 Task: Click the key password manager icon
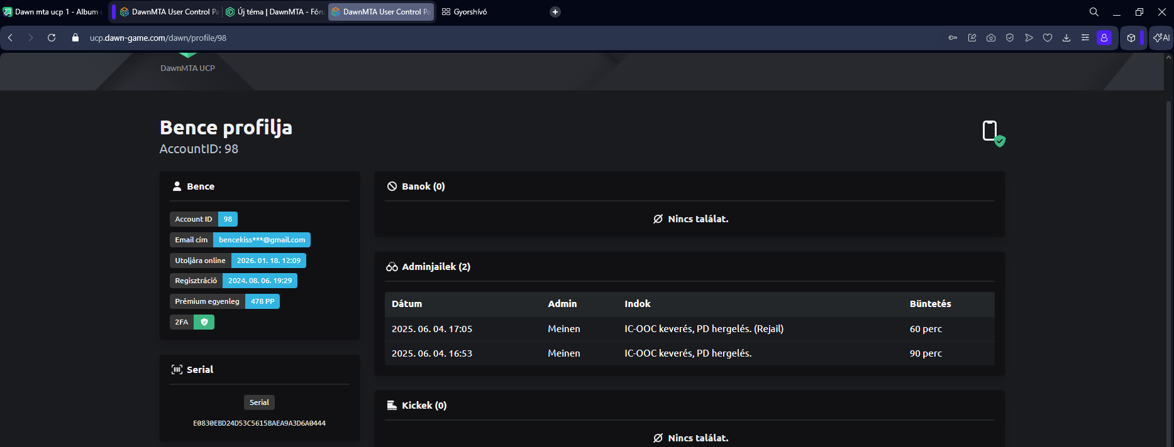[x=953, y=38]
